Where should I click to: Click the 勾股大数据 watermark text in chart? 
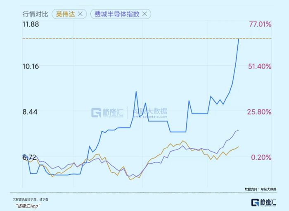click(151, 111)
